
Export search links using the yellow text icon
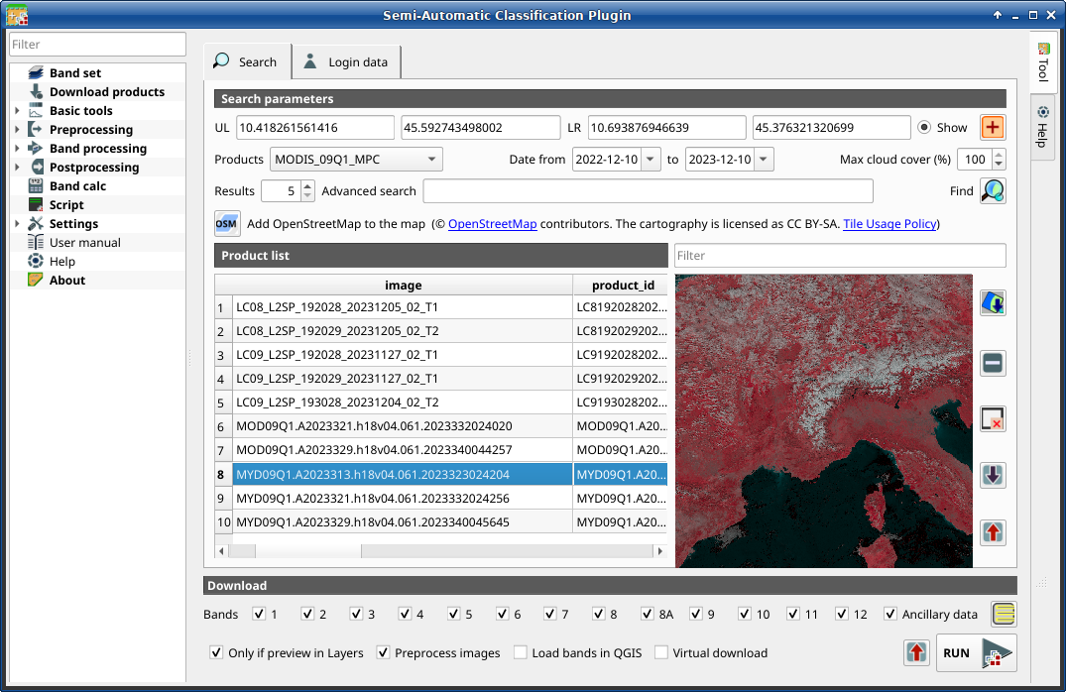[1003, 614]
